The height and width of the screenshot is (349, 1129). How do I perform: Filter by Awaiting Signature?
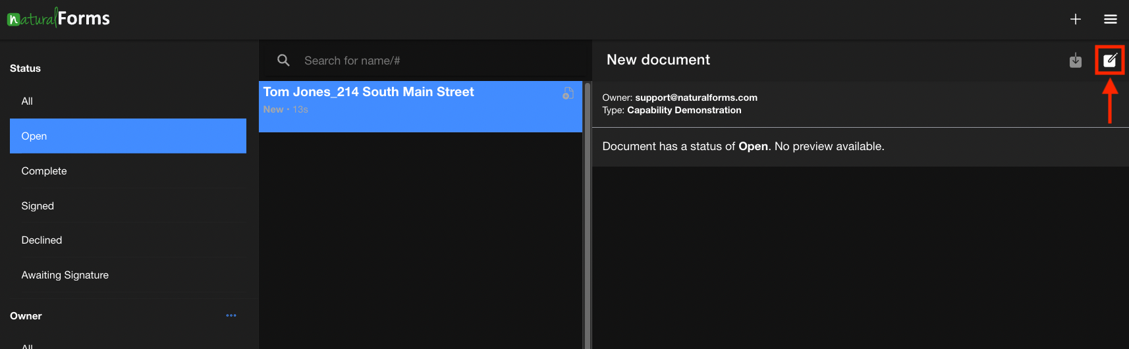tap(128, 275)
